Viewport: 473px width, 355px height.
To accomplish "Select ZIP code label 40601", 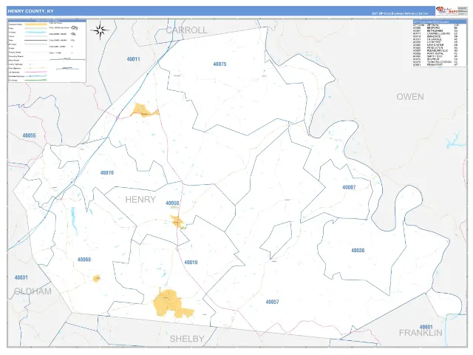I will click(426, 327).
